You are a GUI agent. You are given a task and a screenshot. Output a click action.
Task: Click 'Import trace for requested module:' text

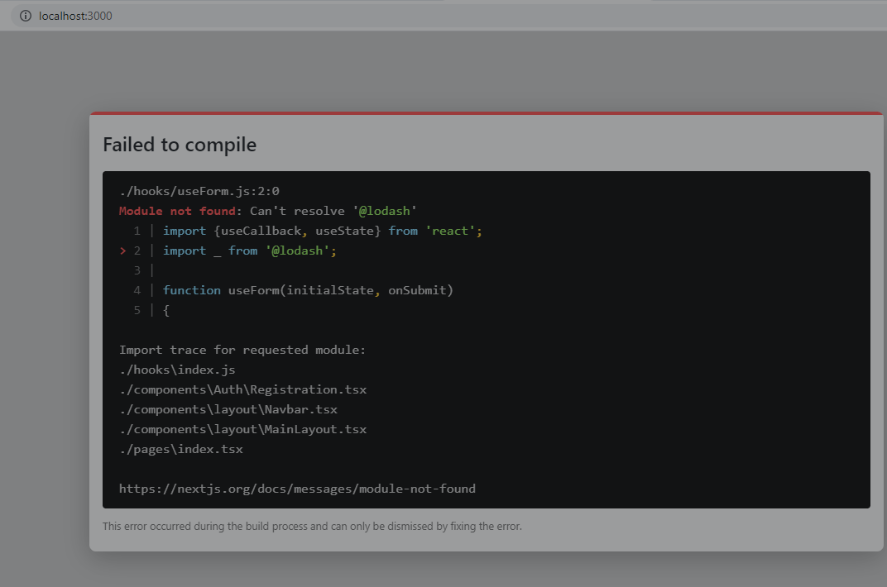click(x=242, y=350)
